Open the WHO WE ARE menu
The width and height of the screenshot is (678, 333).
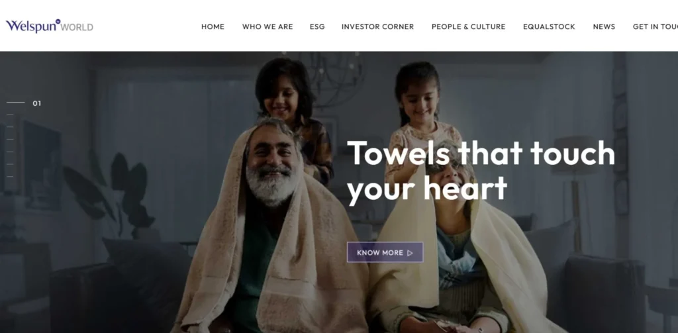(x=267, y=27)
